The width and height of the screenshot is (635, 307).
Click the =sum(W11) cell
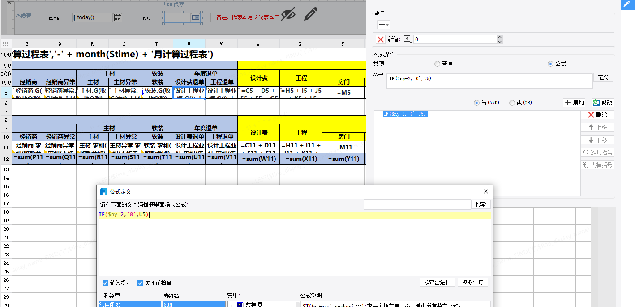259,159
